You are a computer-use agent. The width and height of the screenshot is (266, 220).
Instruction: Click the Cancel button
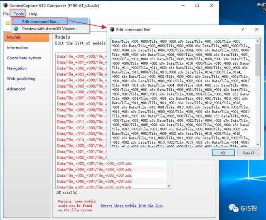[x=249, y=153]
